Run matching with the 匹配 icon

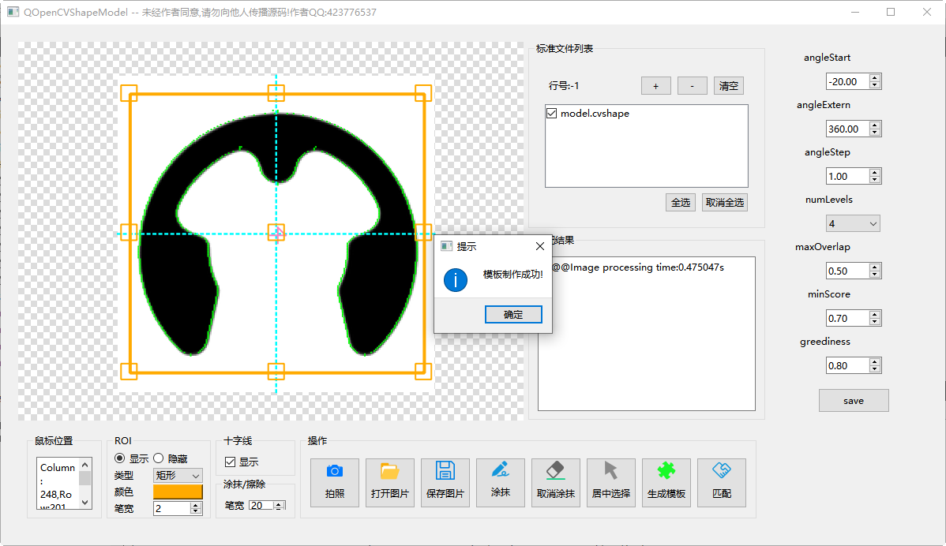click(x=721, y=482)
